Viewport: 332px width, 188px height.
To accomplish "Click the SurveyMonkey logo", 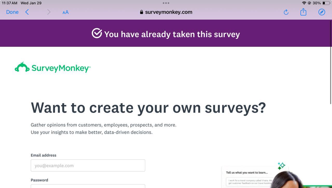I will coord(53,68).
